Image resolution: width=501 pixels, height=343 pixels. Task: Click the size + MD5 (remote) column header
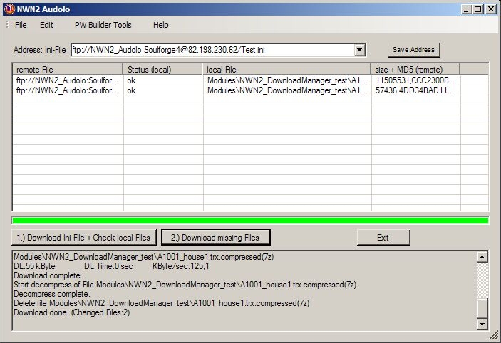pos(415,70)
